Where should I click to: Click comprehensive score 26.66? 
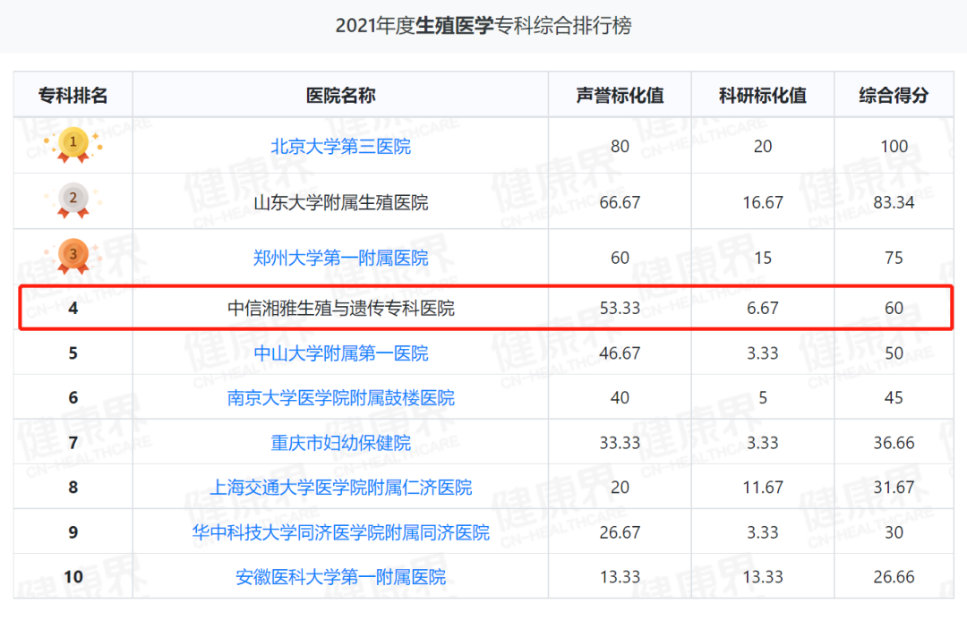894,577
